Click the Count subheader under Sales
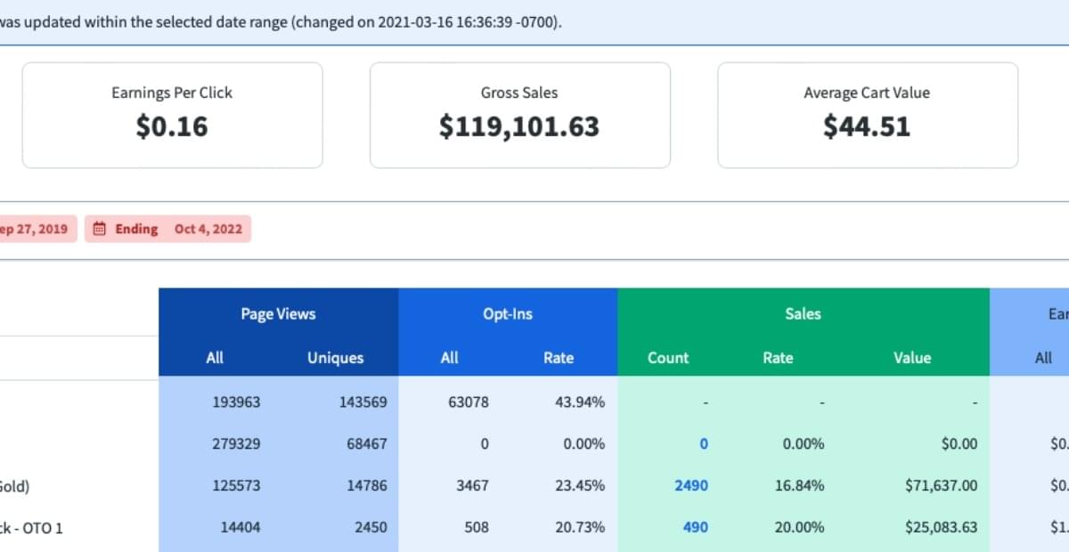The width and height of the screenshot is (1069, 552). pyautogui.click(x=668, y=358)
